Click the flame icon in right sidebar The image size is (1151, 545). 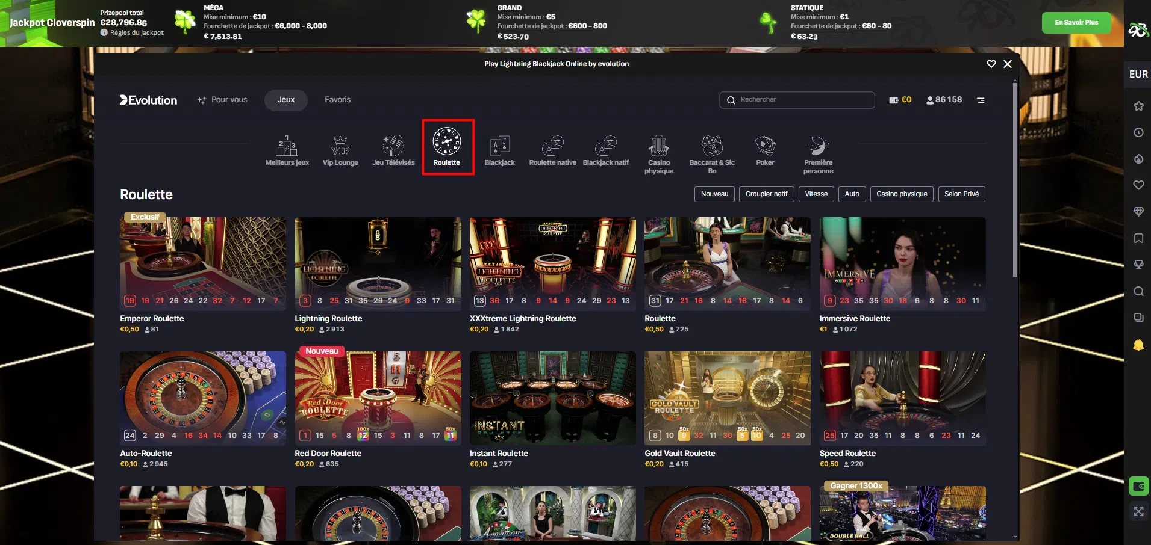[1138, 159]
